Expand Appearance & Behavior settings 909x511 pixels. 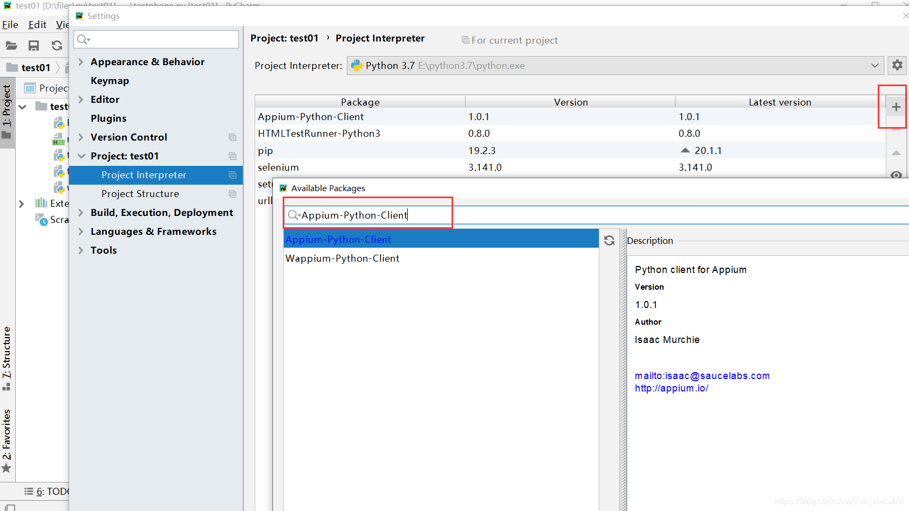(x=81, y=62)
